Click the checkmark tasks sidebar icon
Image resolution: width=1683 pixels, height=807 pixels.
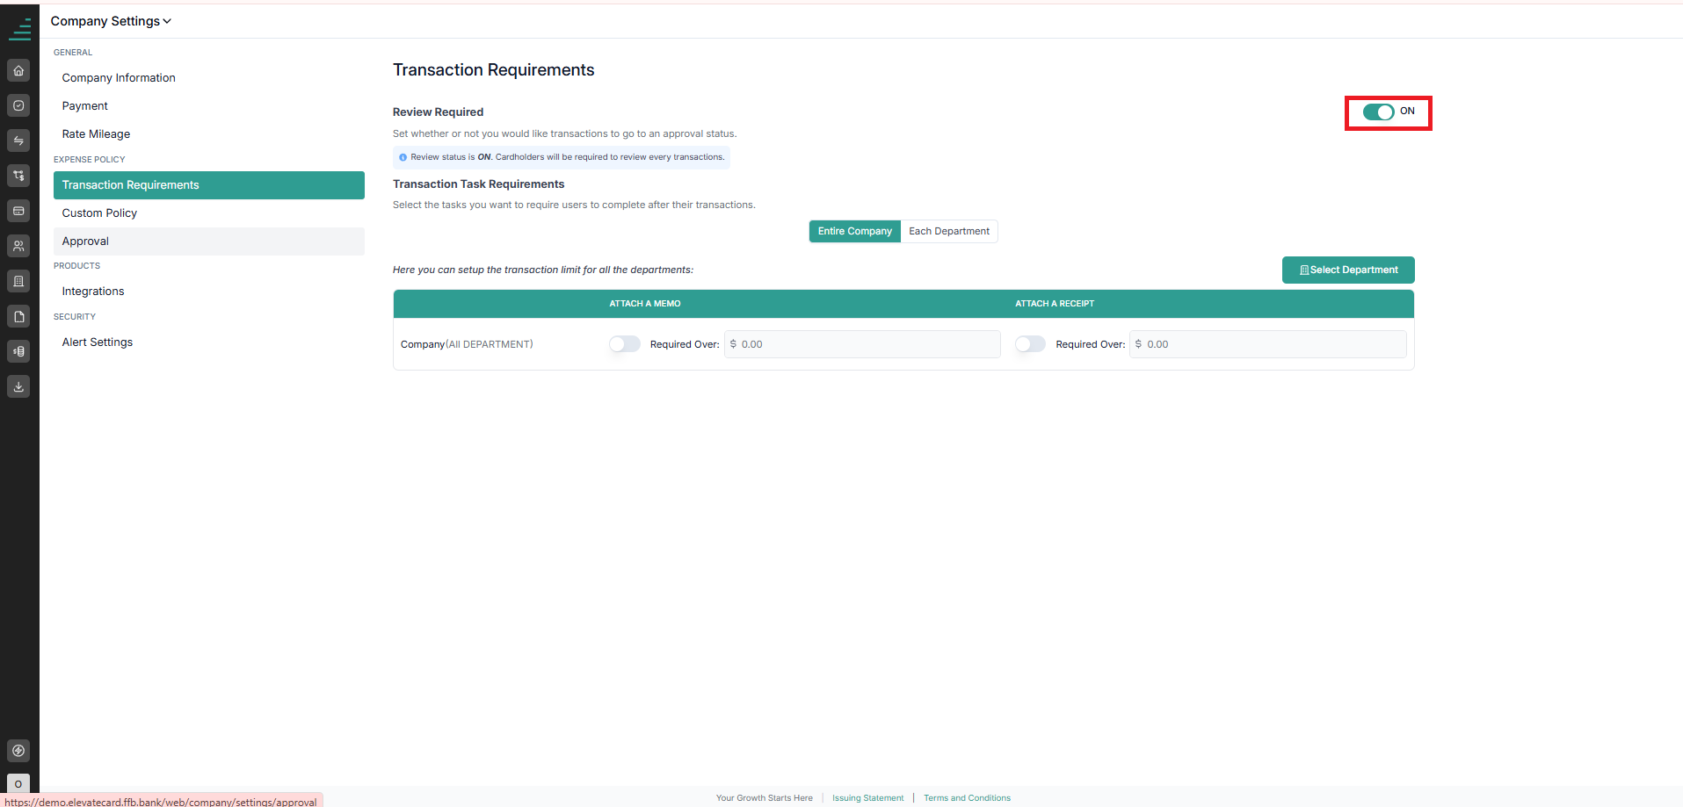tap(18, 105)
